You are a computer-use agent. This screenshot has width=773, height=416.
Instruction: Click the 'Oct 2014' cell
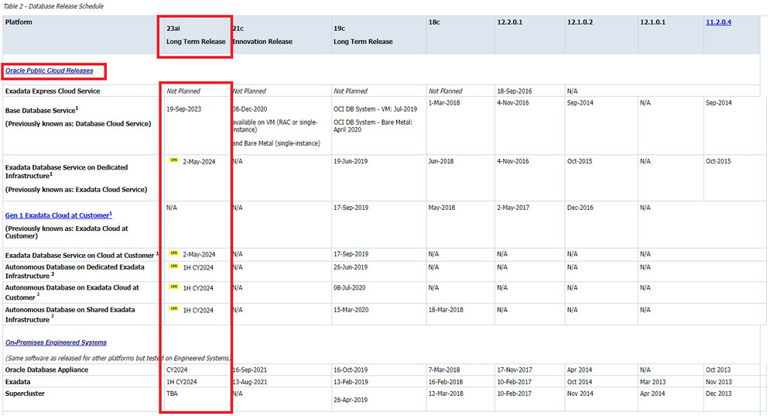click(580, 382)
